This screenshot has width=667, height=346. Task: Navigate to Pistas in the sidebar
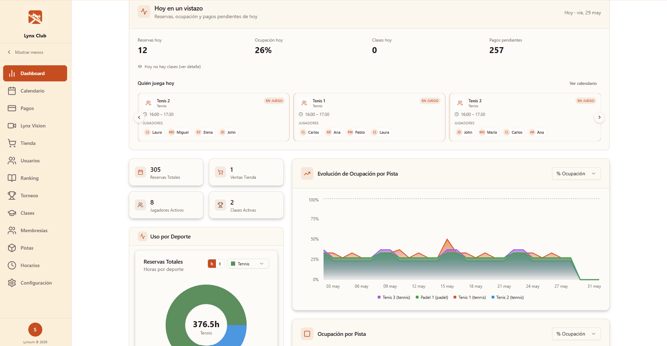click(x=35, y=248)
